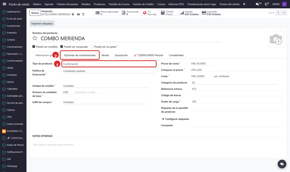Switch to the Ventas tab
Viewport: 290px width, 172px height.
click(x=105, y=55)
